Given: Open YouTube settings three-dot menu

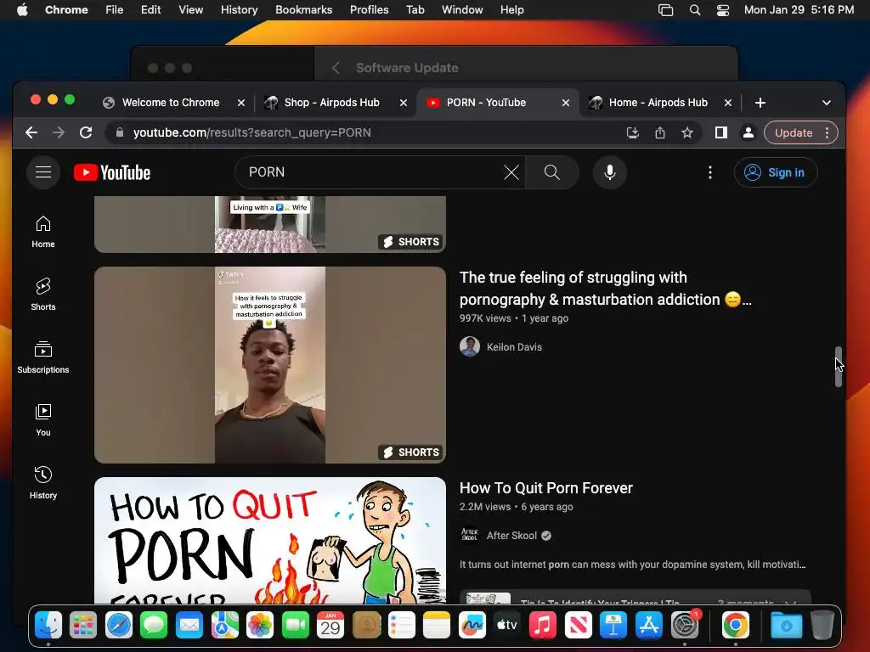Looking at the screenshot, I should [709, 172].
